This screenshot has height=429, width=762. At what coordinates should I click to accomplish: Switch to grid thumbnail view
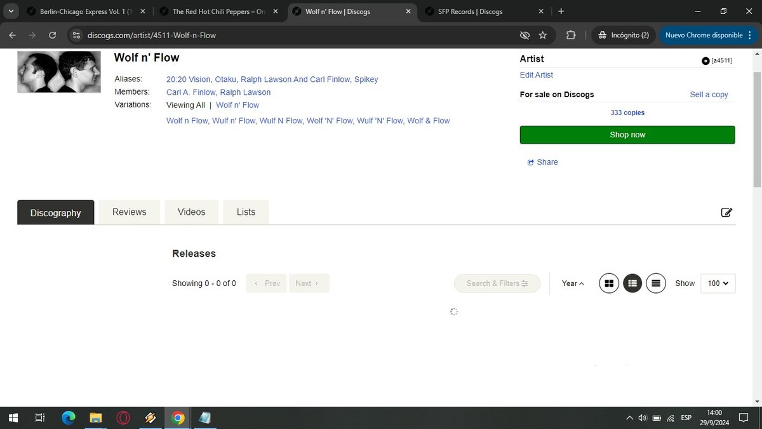point(609,283)
